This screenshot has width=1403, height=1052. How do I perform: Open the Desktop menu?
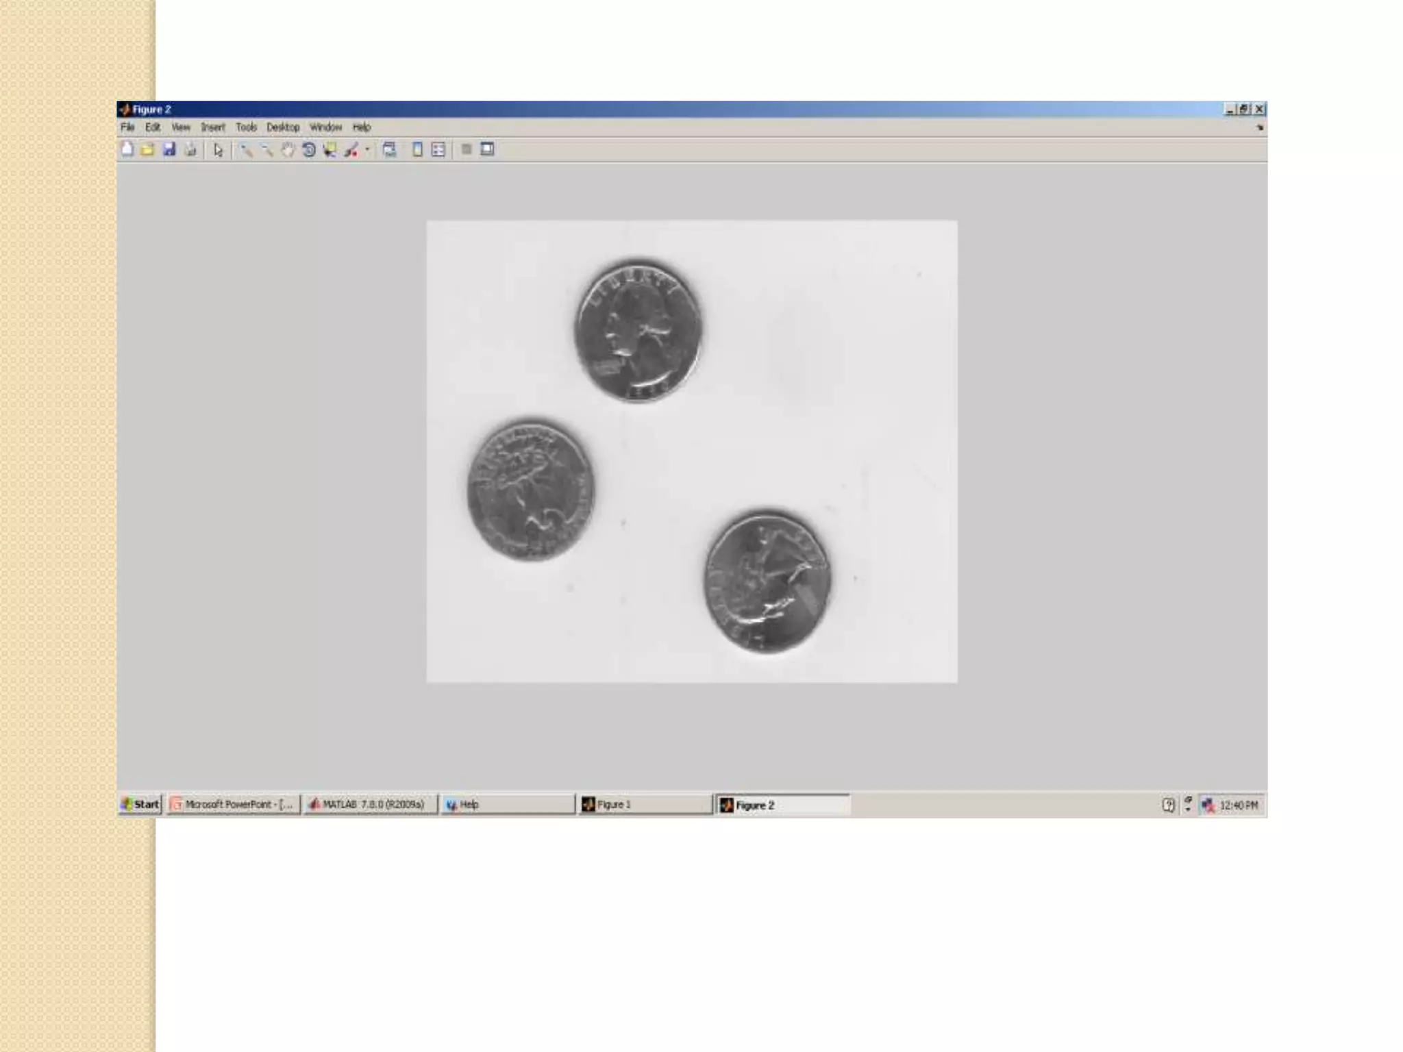[x=283, y=127]
